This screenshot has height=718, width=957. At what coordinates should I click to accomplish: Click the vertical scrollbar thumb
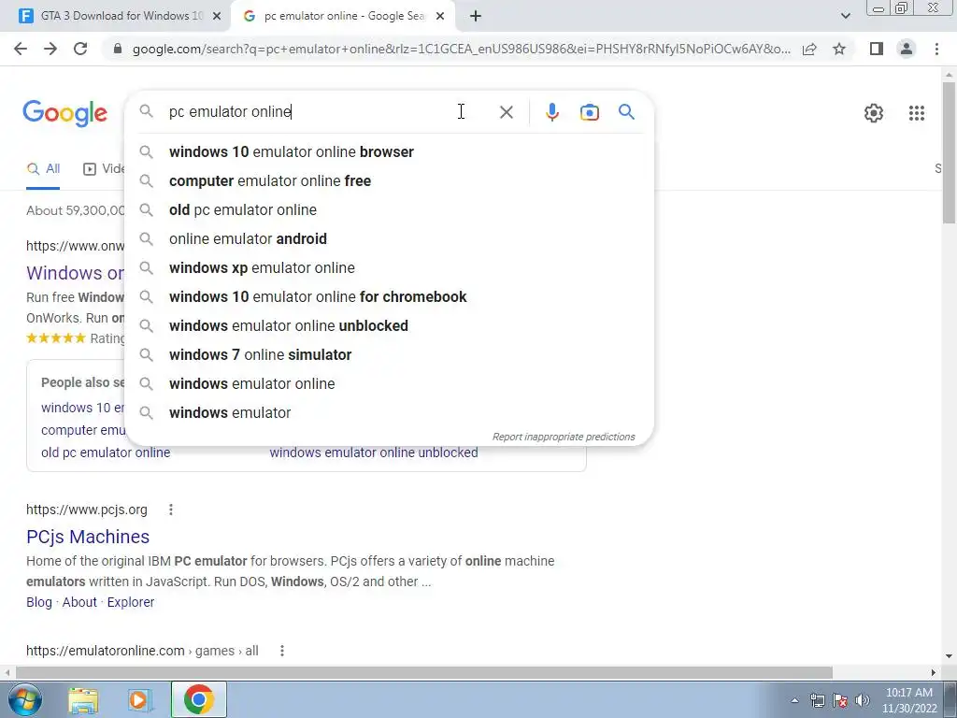(949, 152)
